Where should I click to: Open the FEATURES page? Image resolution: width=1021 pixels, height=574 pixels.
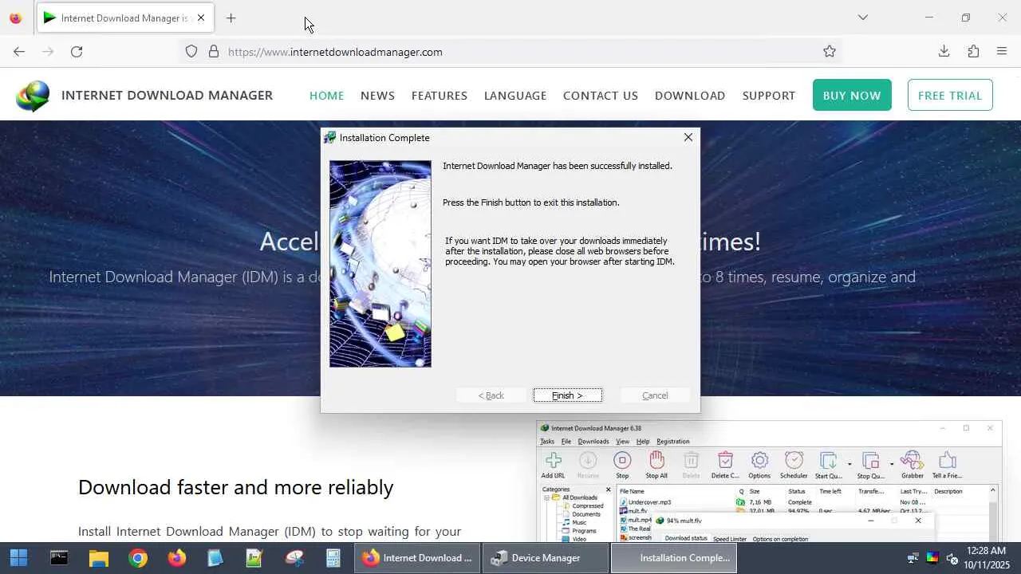(440, 96)
